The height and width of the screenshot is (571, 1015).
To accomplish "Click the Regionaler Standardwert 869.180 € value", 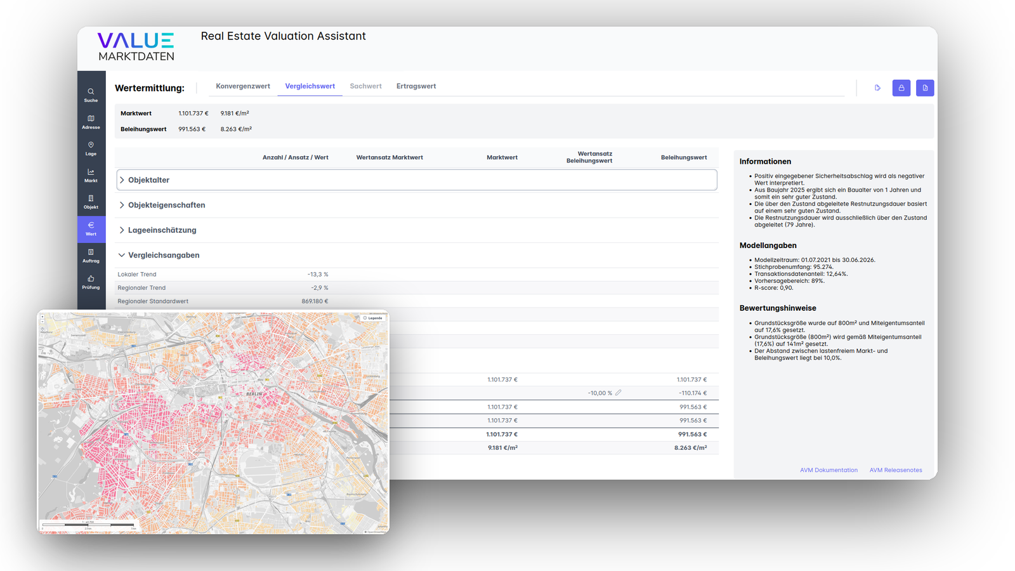I will (315, 301).
